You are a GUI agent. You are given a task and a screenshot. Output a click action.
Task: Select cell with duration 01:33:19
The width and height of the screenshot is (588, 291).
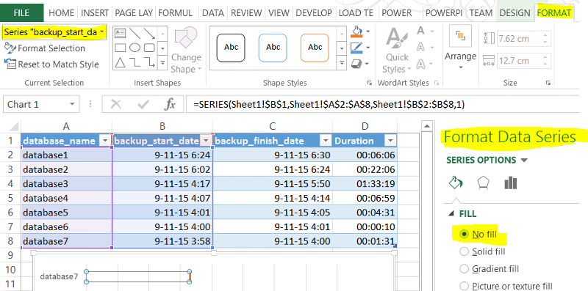click(365, 184)
